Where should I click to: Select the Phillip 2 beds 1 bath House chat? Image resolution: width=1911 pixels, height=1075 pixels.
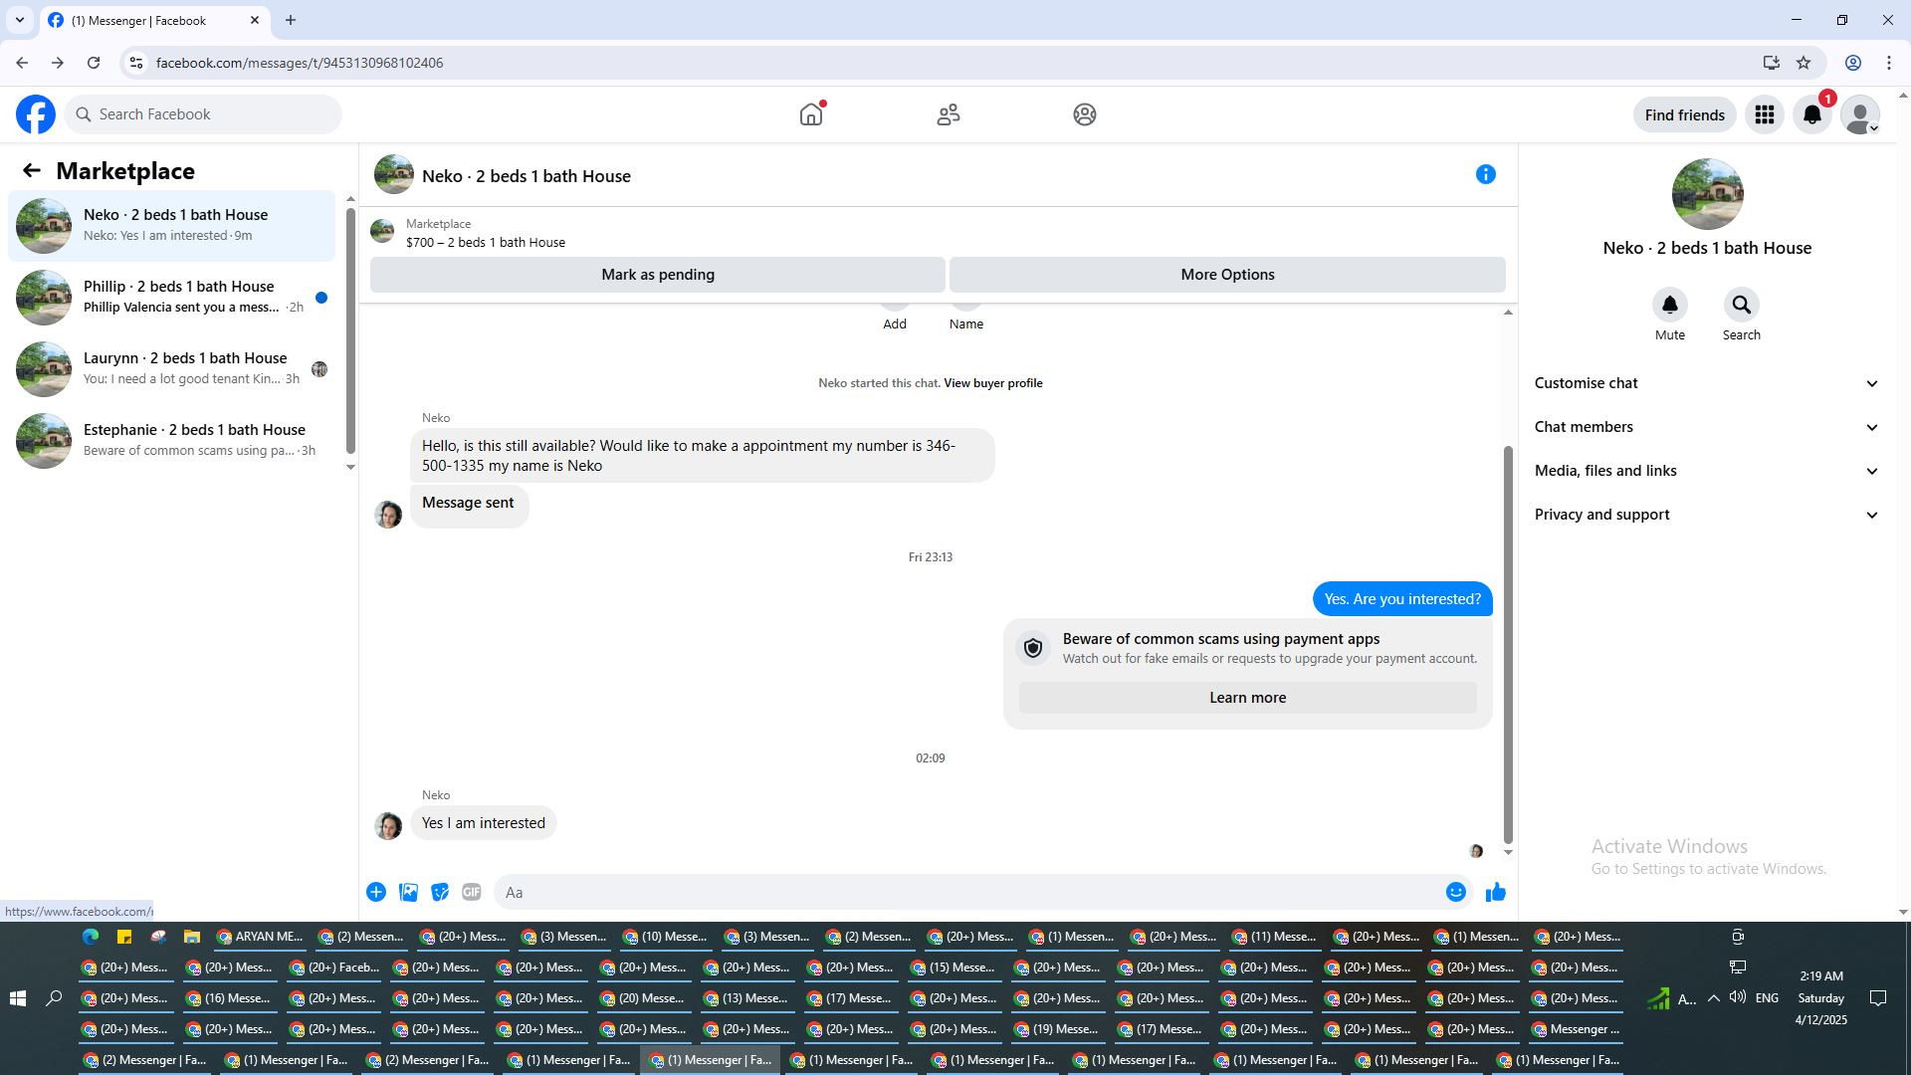(x=171, y=298)
